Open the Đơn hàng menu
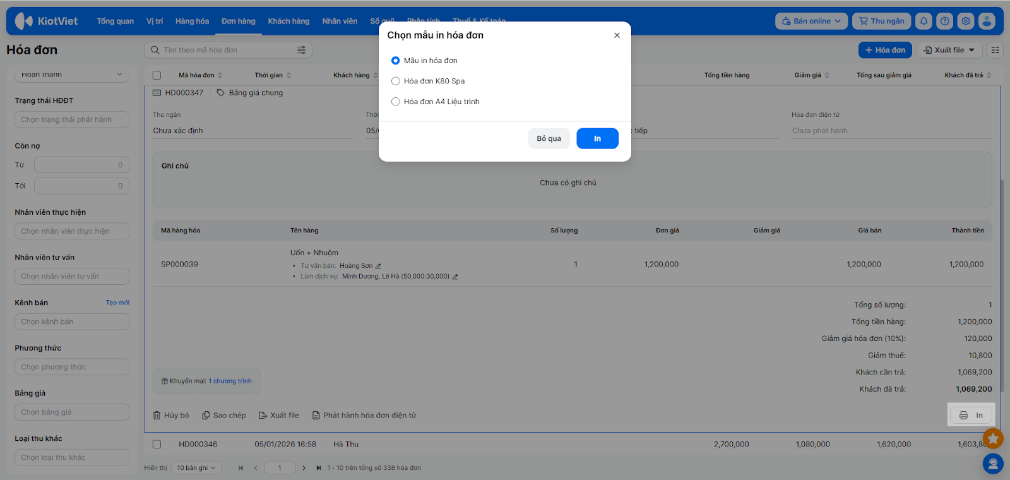 pos(239,21)
